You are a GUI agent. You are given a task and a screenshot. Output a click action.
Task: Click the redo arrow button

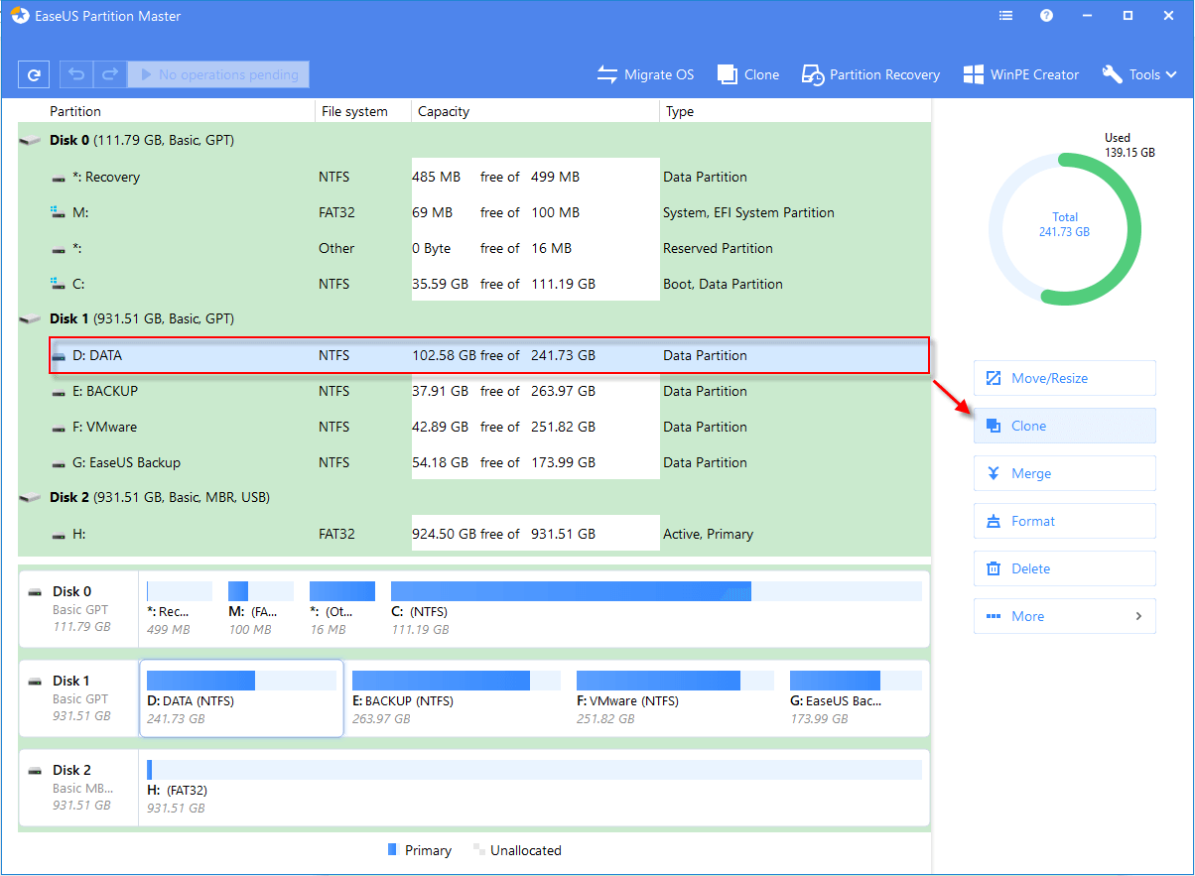pos(109,74)
